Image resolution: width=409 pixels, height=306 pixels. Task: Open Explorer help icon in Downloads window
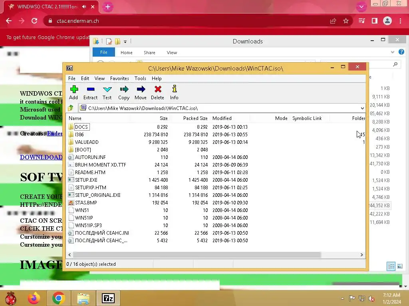point(401,52)
